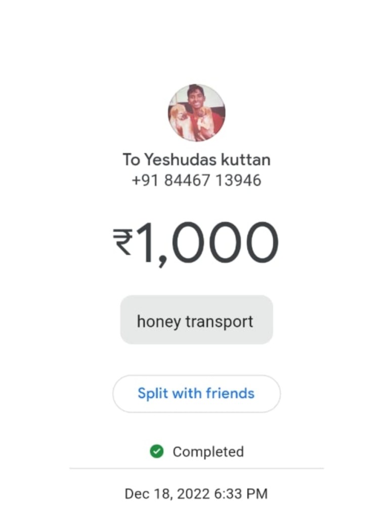Tap the "honey transport" note chip
Viewport: 391px width, 517px height.
point(196,320)
